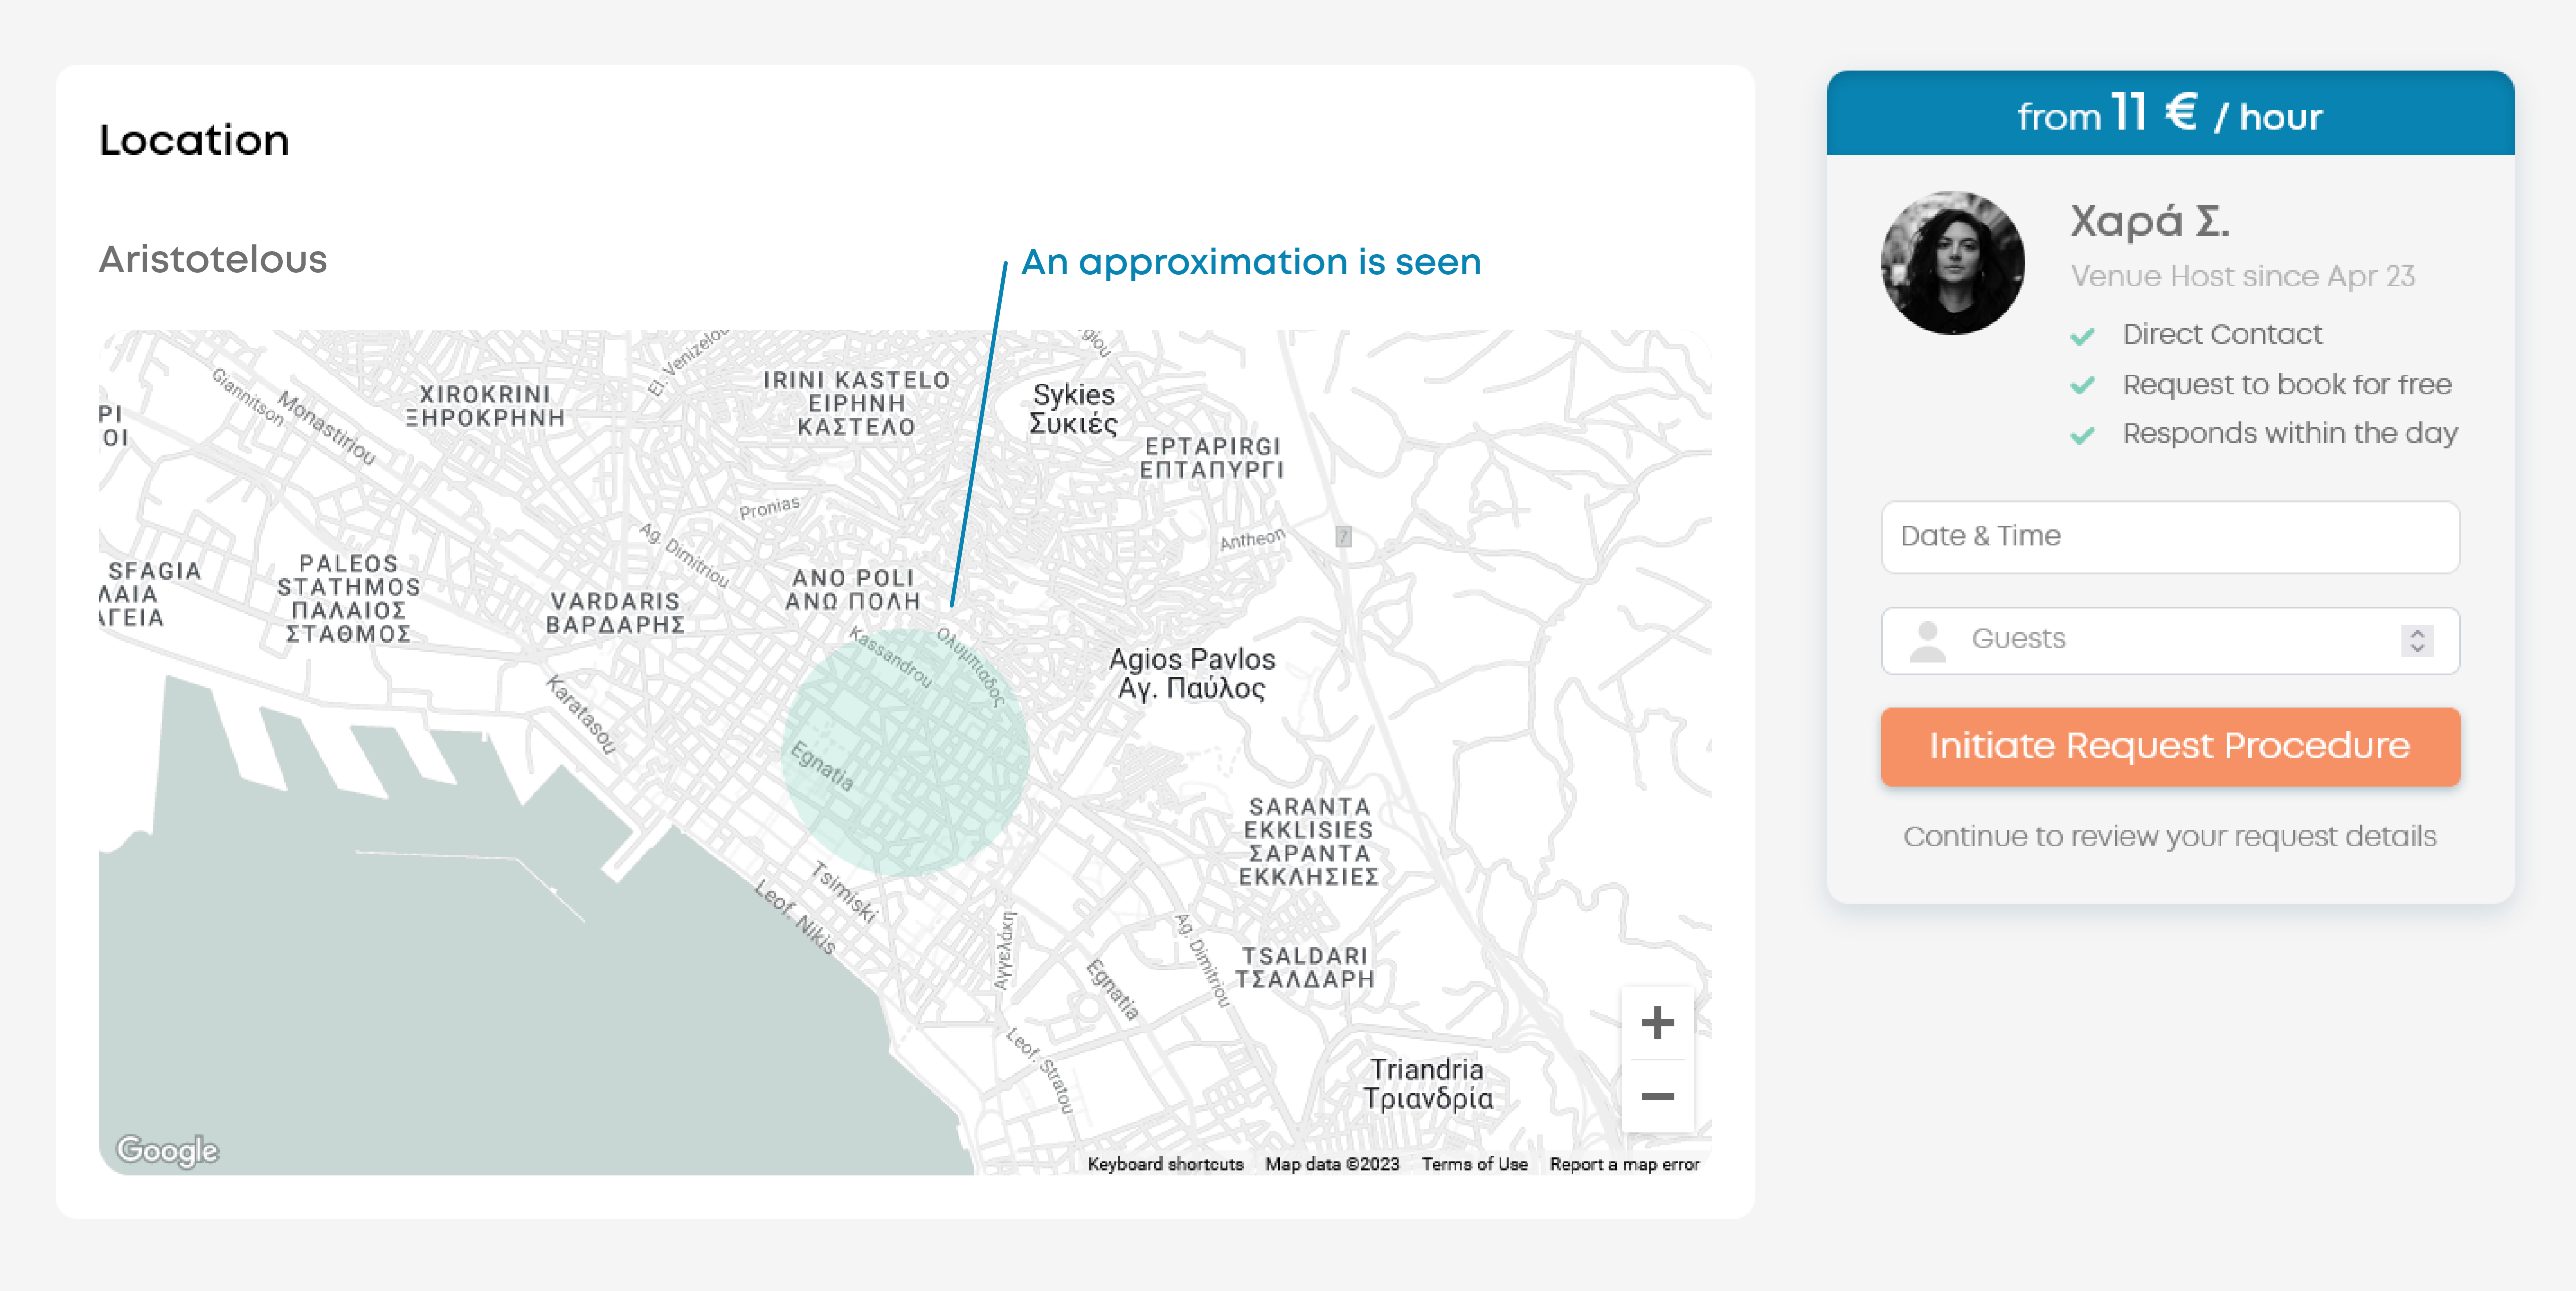Click the host profile photo
Screen dimensions: 2576x1291
point(1952,263)
